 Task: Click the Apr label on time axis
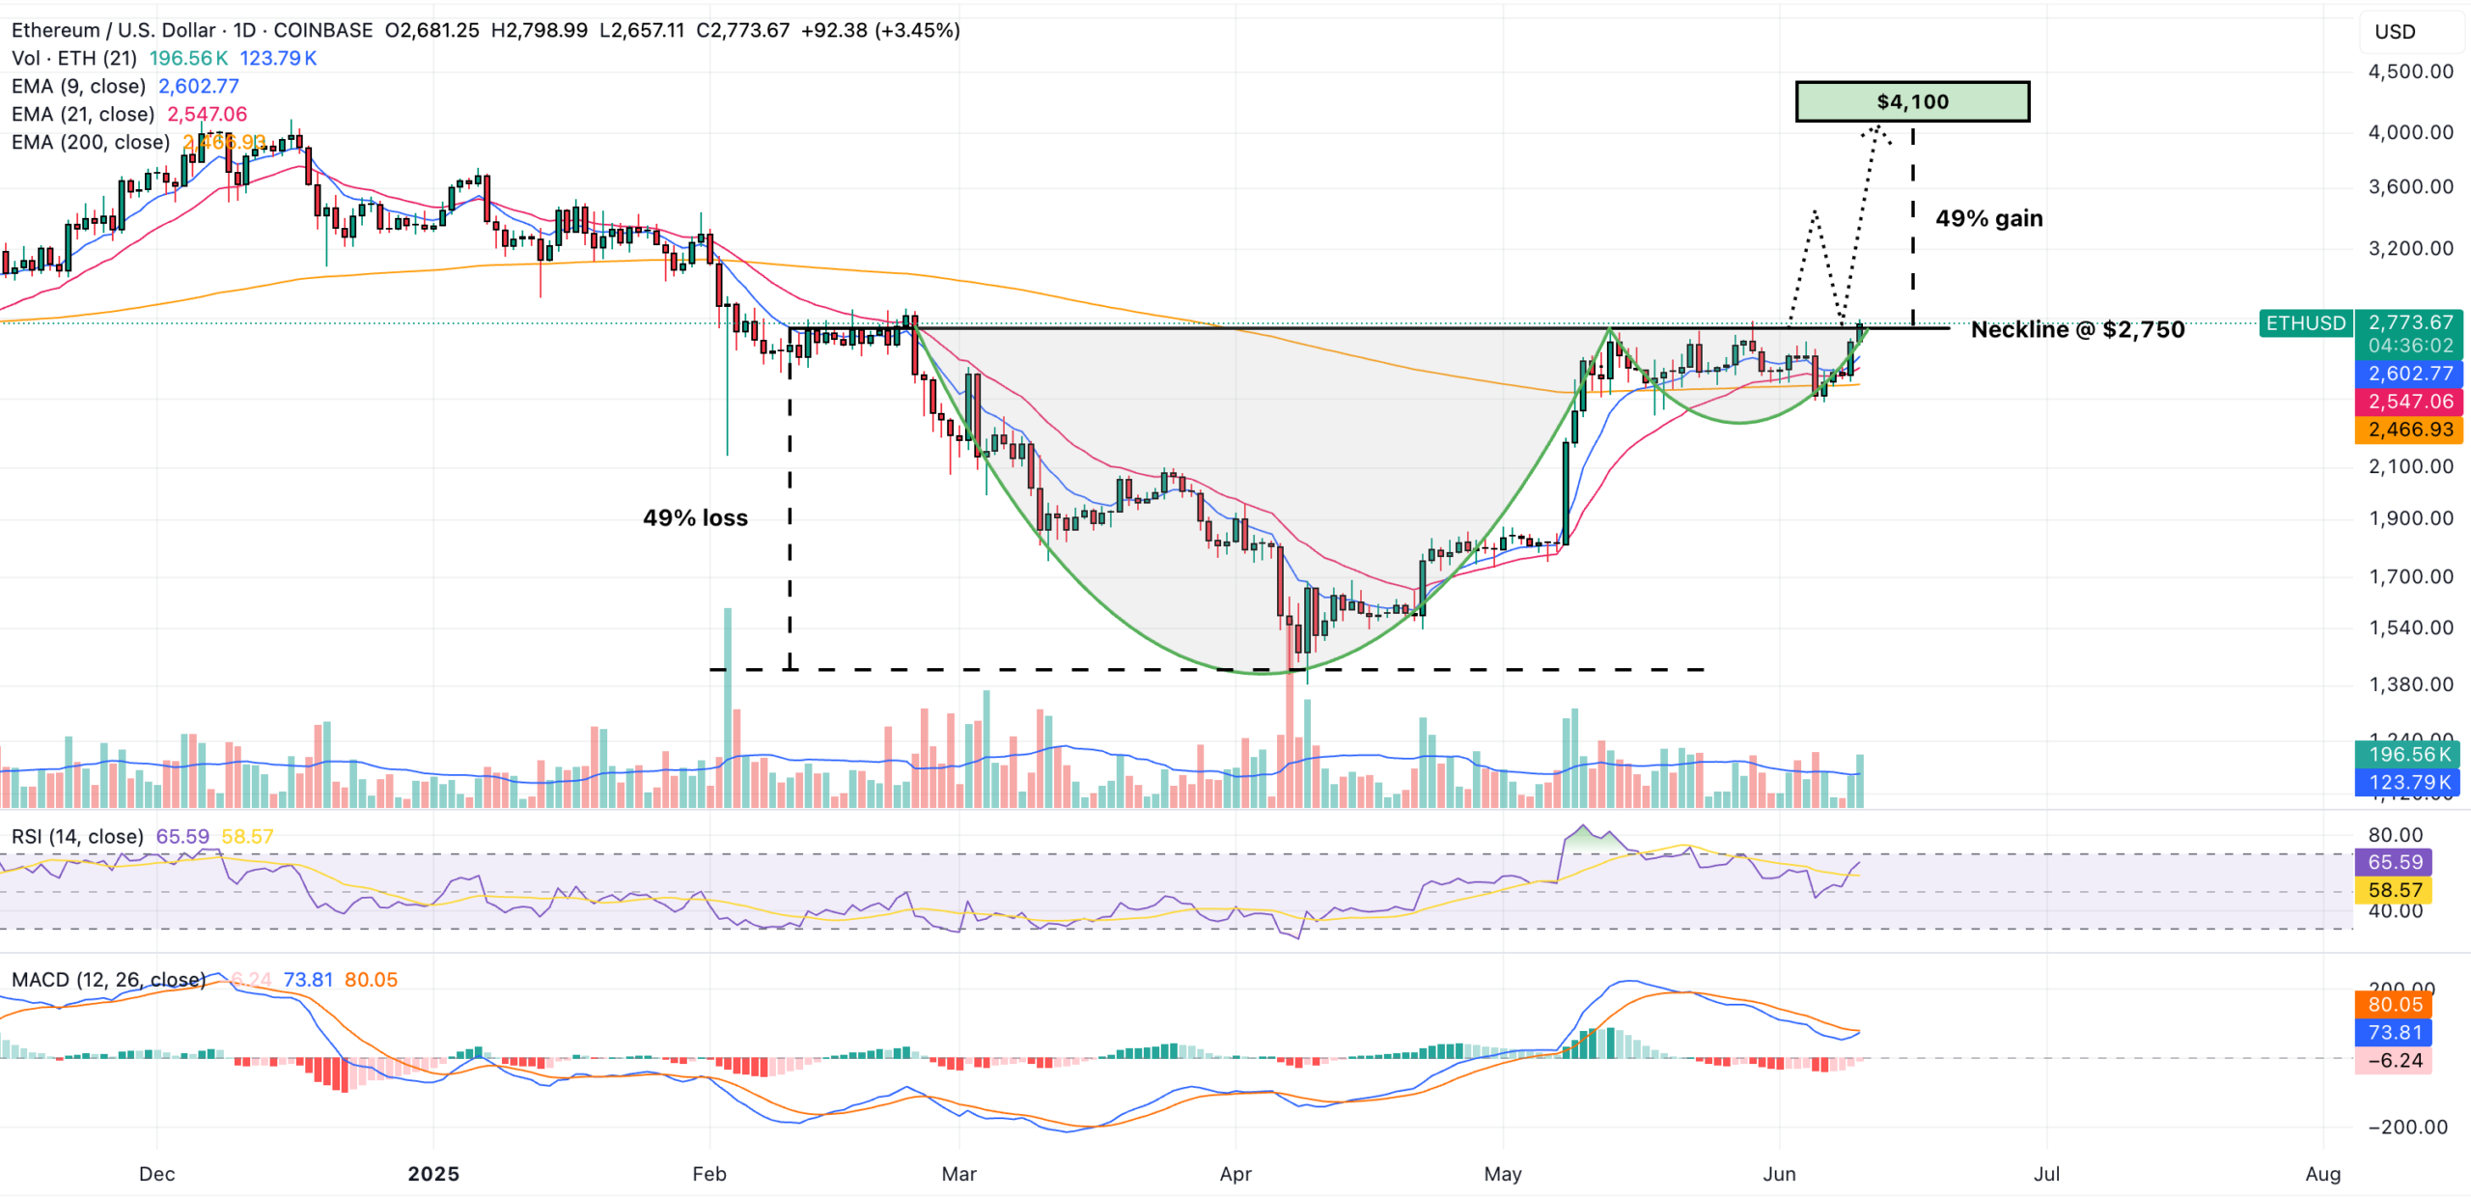tap(1235, 1174)
